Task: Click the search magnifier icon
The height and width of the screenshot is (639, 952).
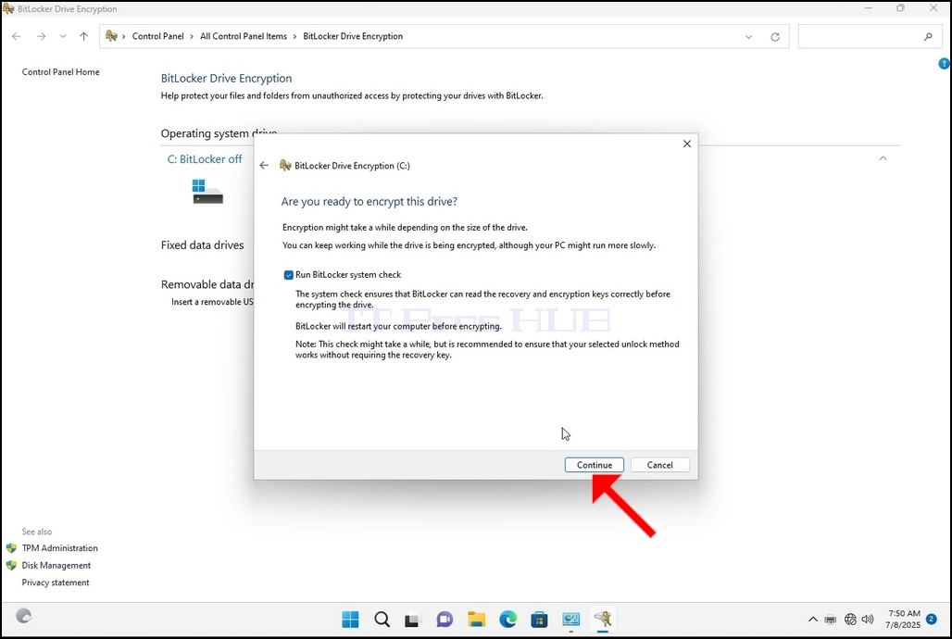Action: tap(928, 36)
